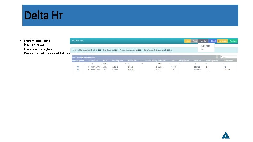
Task: Sort by the Talep Durumu column header
Action: (164, 61)
